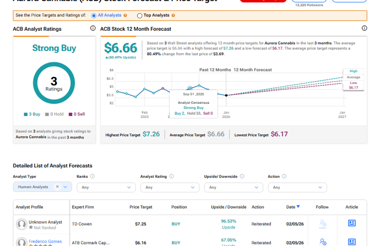Sort table by Price Target column

(x=140, y=207)
